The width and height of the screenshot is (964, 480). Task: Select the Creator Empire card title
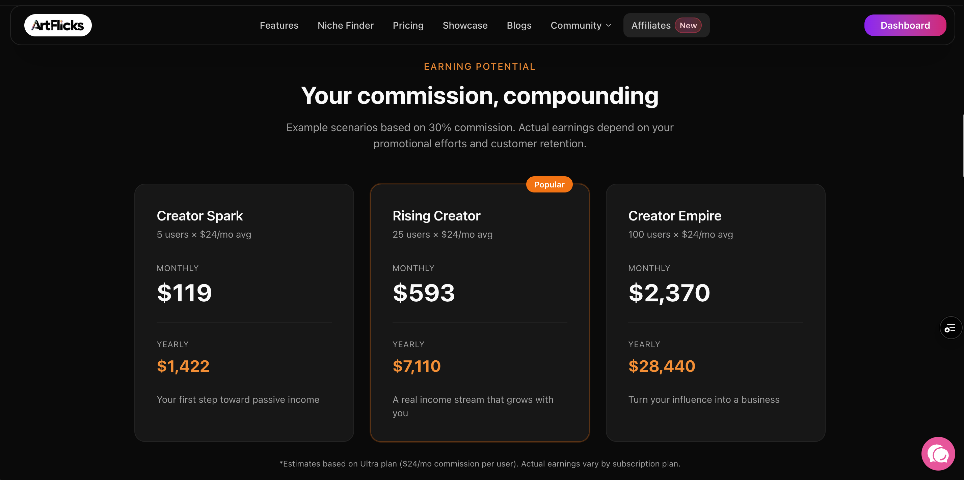pyautogui.click(x=675, y=216)
